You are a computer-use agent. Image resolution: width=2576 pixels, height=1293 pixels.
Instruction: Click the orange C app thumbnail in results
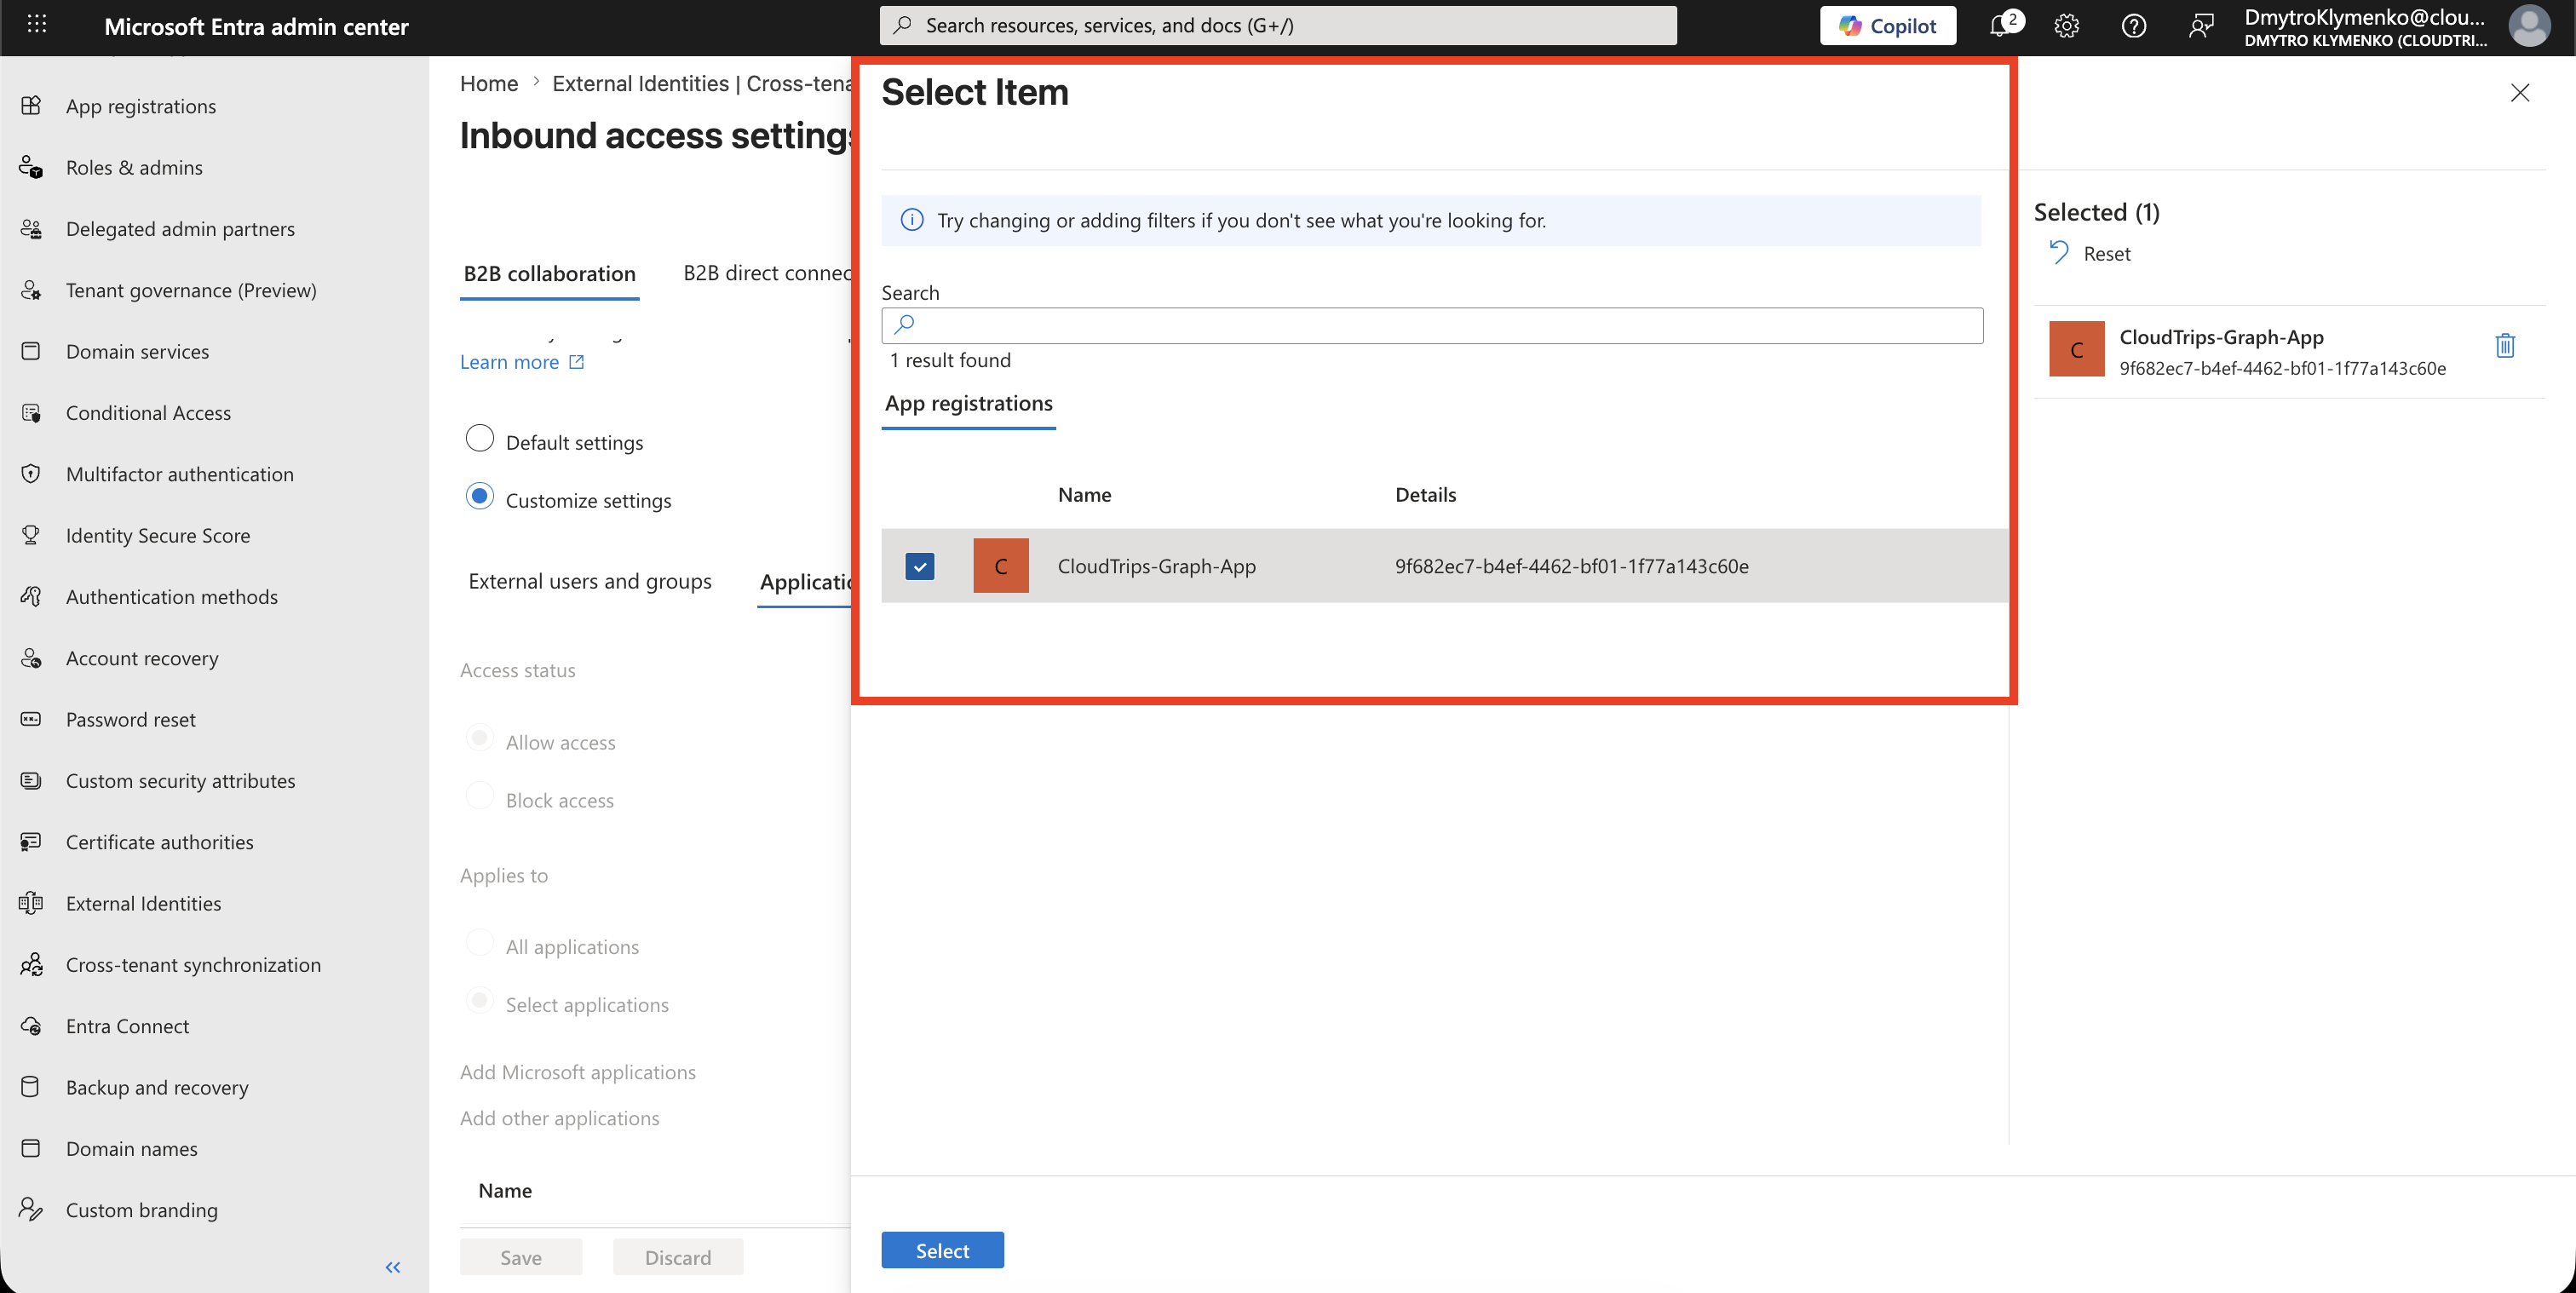(1000, 566)
